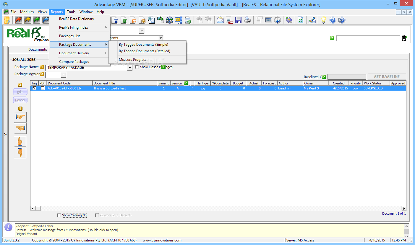Click the hand pointing right button
415x245 pixels.
(x=20, y=117)
